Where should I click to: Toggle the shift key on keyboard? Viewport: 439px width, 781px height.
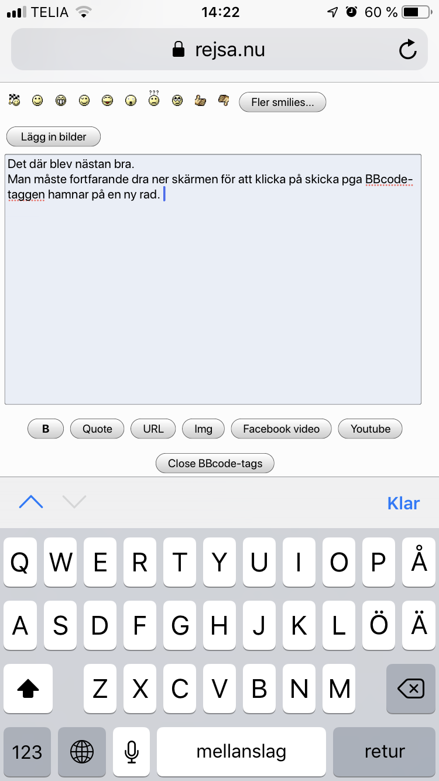(x=28, y=688)
